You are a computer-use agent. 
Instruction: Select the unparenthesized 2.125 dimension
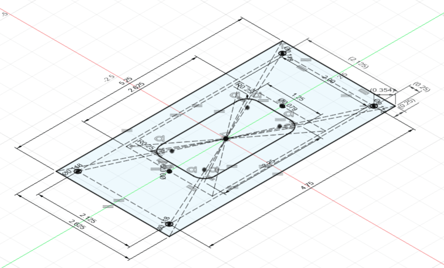coord(88,218)
